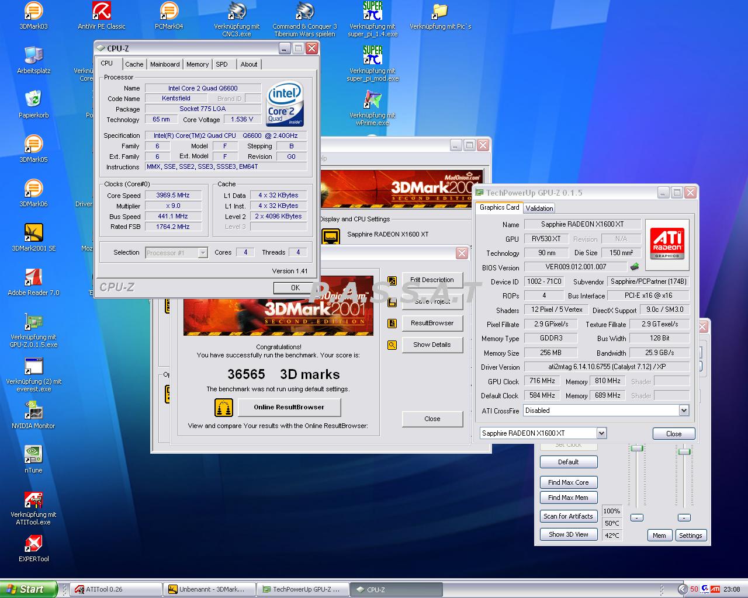Click the magnifier icon beside Show Details
The width and height of the screenshot is (748, 598).
pyautogui.click(x=392, y=345)
